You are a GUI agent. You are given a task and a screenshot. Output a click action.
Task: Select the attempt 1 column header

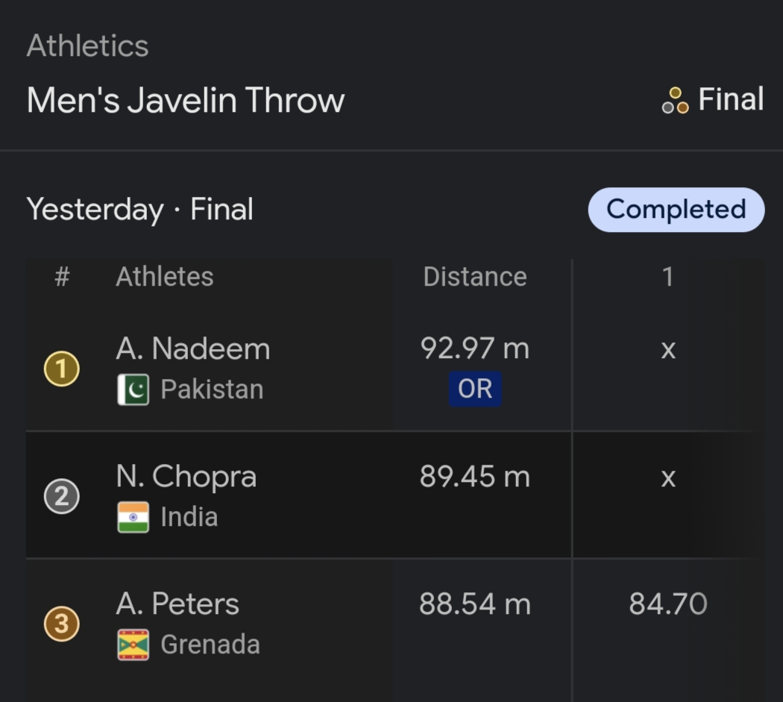click(x=668, y=277)
